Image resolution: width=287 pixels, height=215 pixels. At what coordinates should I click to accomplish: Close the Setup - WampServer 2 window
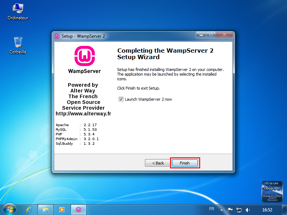click(x=224, y=34)
